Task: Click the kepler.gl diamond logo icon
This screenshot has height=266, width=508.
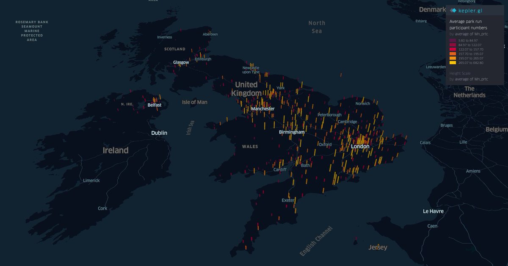Action: 453,11
